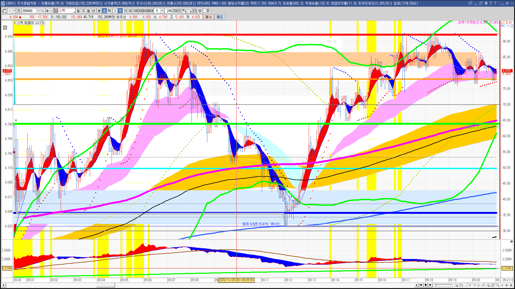Click the replay stop button
The width and height of the screenshot is (515, 289).
coord(426,285)
